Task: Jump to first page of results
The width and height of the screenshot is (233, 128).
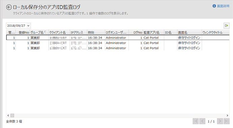Action: click(196, 121)
